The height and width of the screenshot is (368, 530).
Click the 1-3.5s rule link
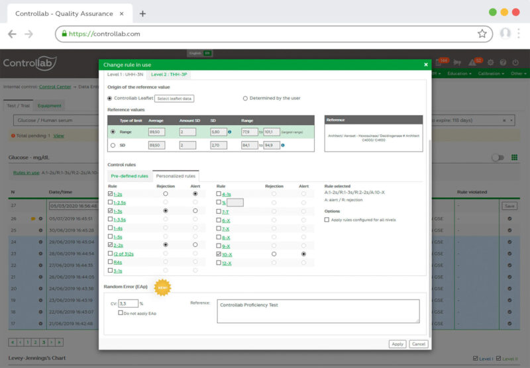[120, 220]
